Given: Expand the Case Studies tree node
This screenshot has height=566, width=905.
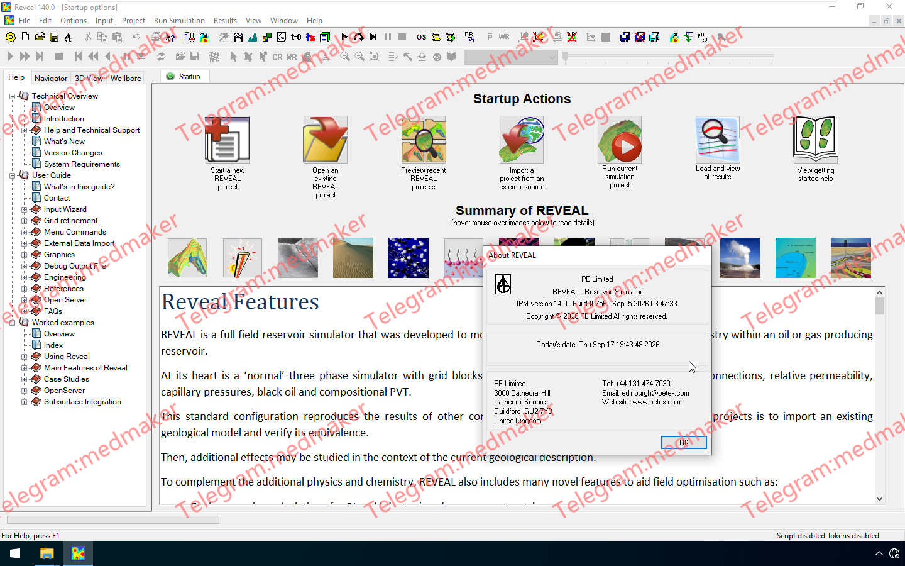Looking at the screenshot, I should (24, 379).
